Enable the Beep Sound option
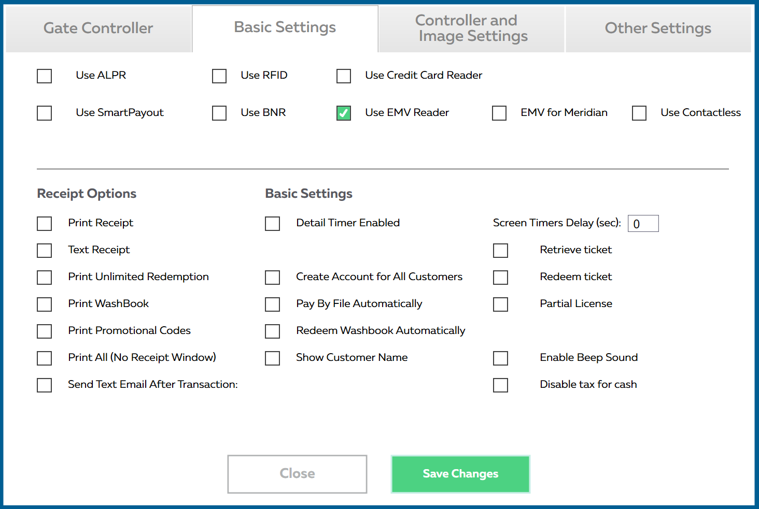 point(500,358)
